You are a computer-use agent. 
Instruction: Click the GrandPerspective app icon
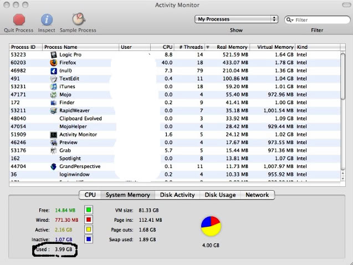pos(54,167)
